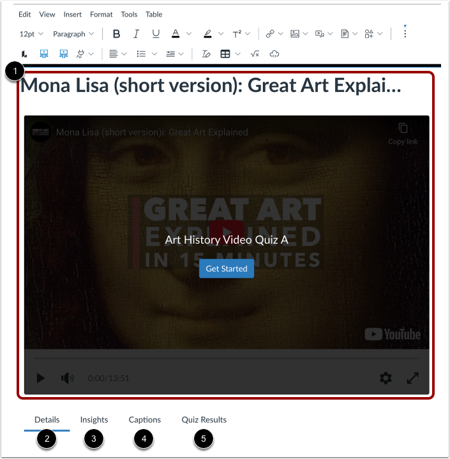
Task: Click the channel avatar on the video
Action: (x=41, y=132)
